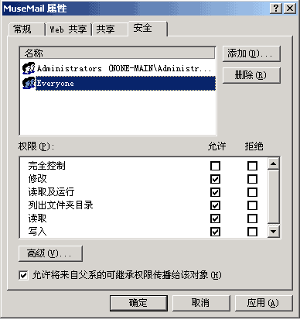The height and width of the screenshot is (320, 300).
Task: Select the Administrators group icon
Action: [29, 68]
